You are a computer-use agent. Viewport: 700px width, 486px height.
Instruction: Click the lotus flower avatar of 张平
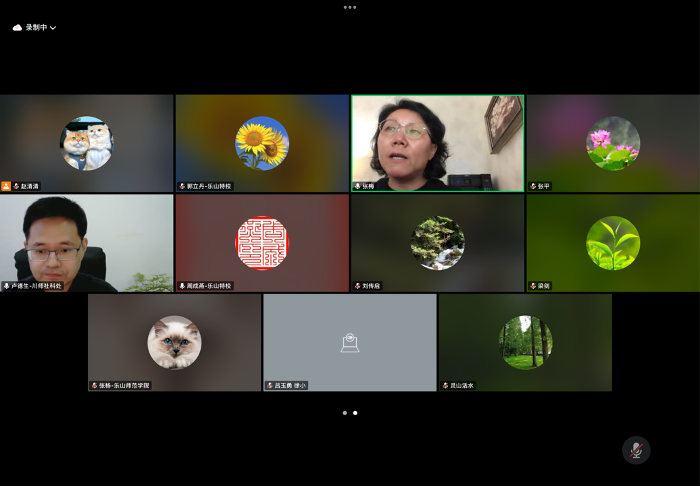(x=613, y=143)
